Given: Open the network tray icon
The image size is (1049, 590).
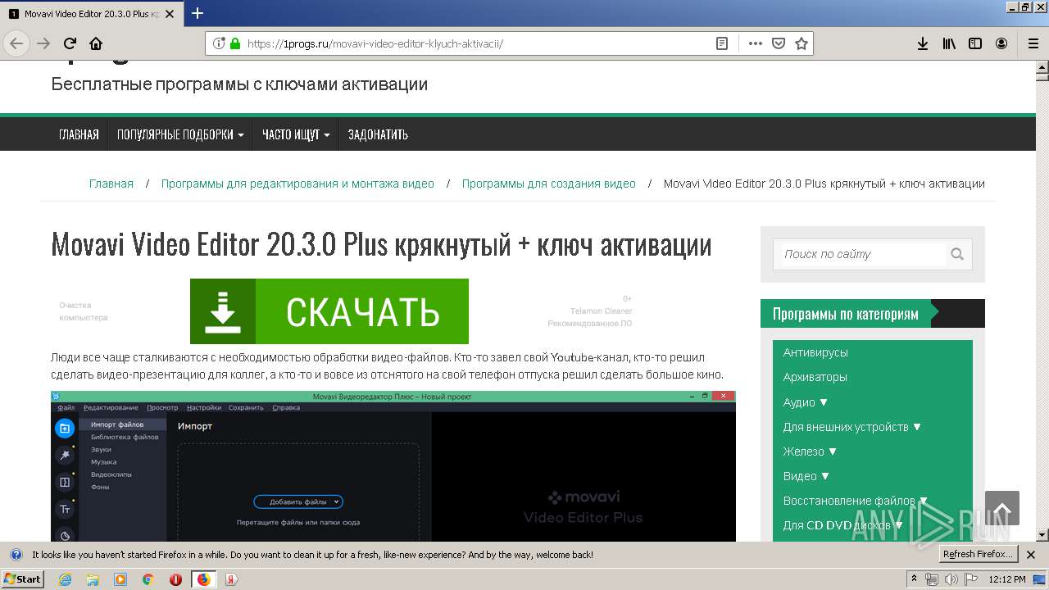Looking at the screenshot, I should tap(932, 579).
